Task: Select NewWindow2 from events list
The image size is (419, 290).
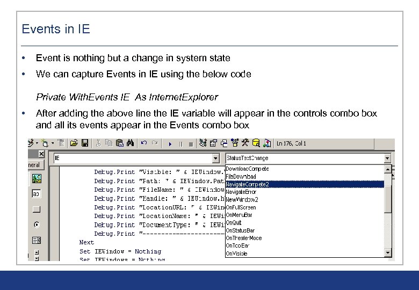Action: pyautogui.click(x=305, y=199)
